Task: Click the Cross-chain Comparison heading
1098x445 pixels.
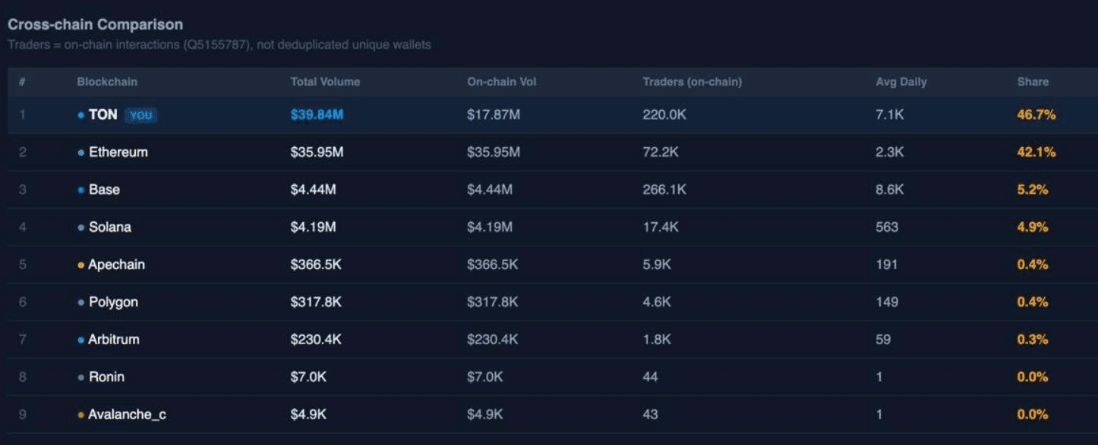Action: point(95,25)
